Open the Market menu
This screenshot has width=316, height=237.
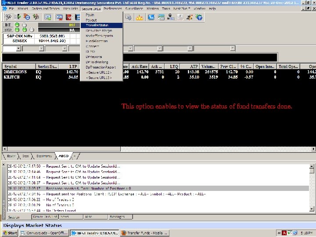(23, 9)
